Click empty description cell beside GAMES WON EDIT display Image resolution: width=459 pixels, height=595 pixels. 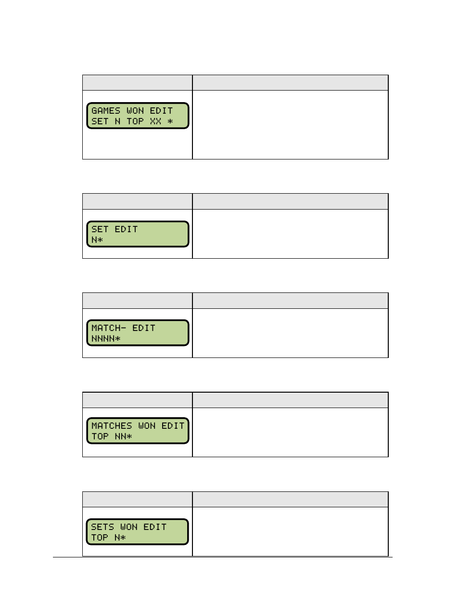click(291, 125)
